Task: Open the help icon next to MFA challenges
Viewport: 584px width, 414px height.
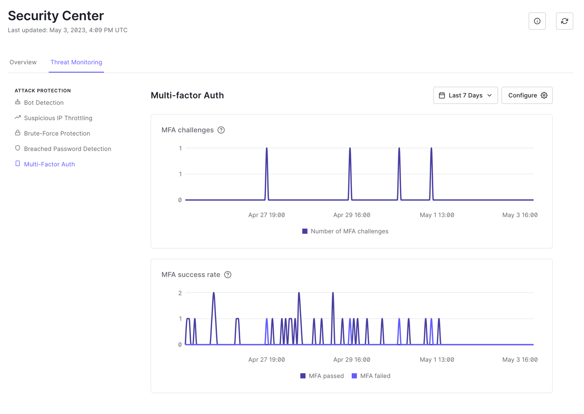Action: click(x=221, y=130)
